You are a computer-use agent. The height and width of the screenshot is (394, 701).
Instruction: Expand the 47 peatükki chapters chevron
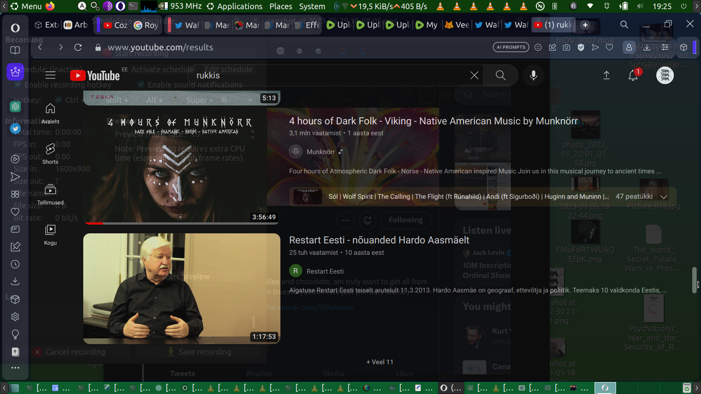pos(664,197)
